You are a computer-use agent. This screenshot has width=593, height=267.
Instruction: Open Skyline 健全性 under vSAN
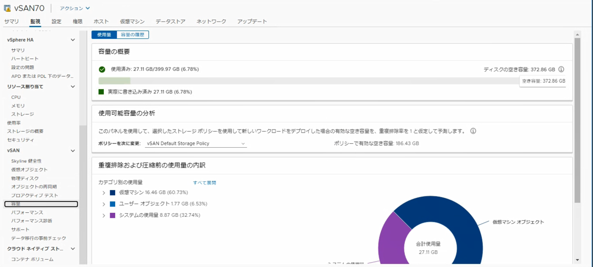[x=26, y=161]
